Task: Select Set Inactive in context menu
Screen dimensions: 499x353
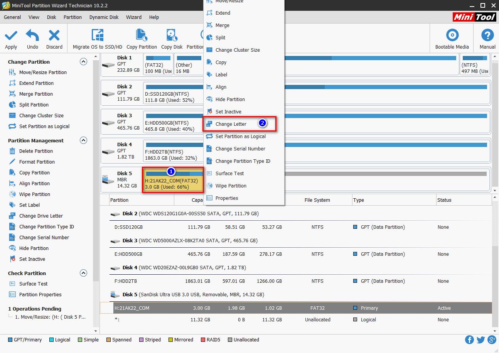Action: [244, 111]
